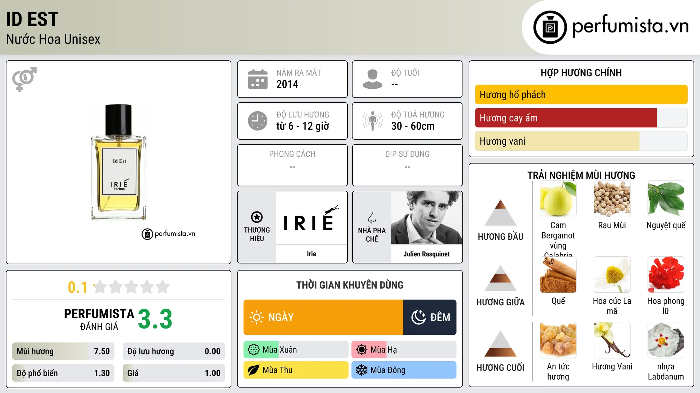Open the Quế cinnamon note image
This screenshot has height=393, width=700.
(x=558, y=275)
